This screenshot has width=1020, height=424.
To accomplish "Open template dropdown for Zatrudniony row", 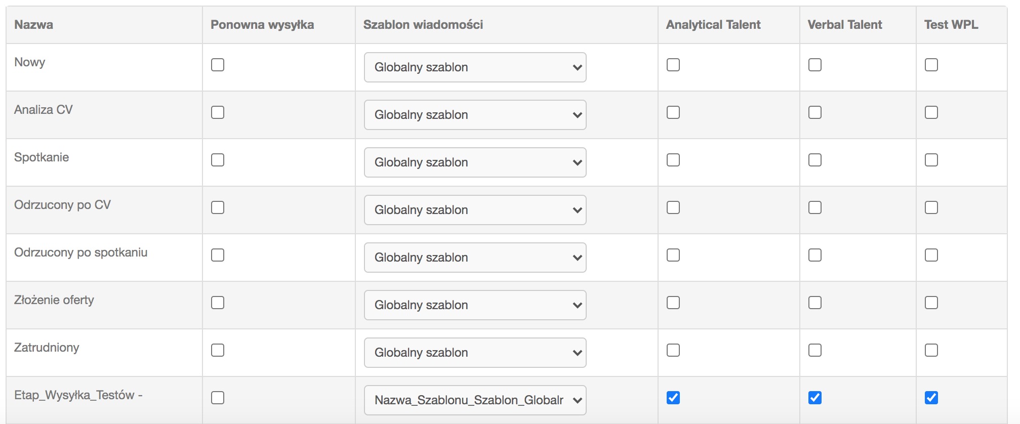I will (x=475, y=353).
